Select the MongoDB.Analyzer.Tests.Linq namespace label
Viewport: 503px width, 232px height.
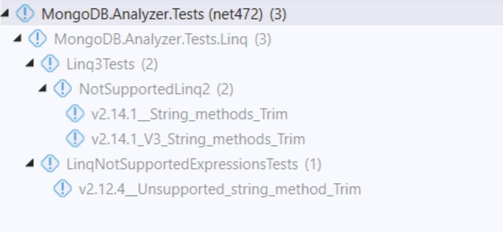point(150,39)
